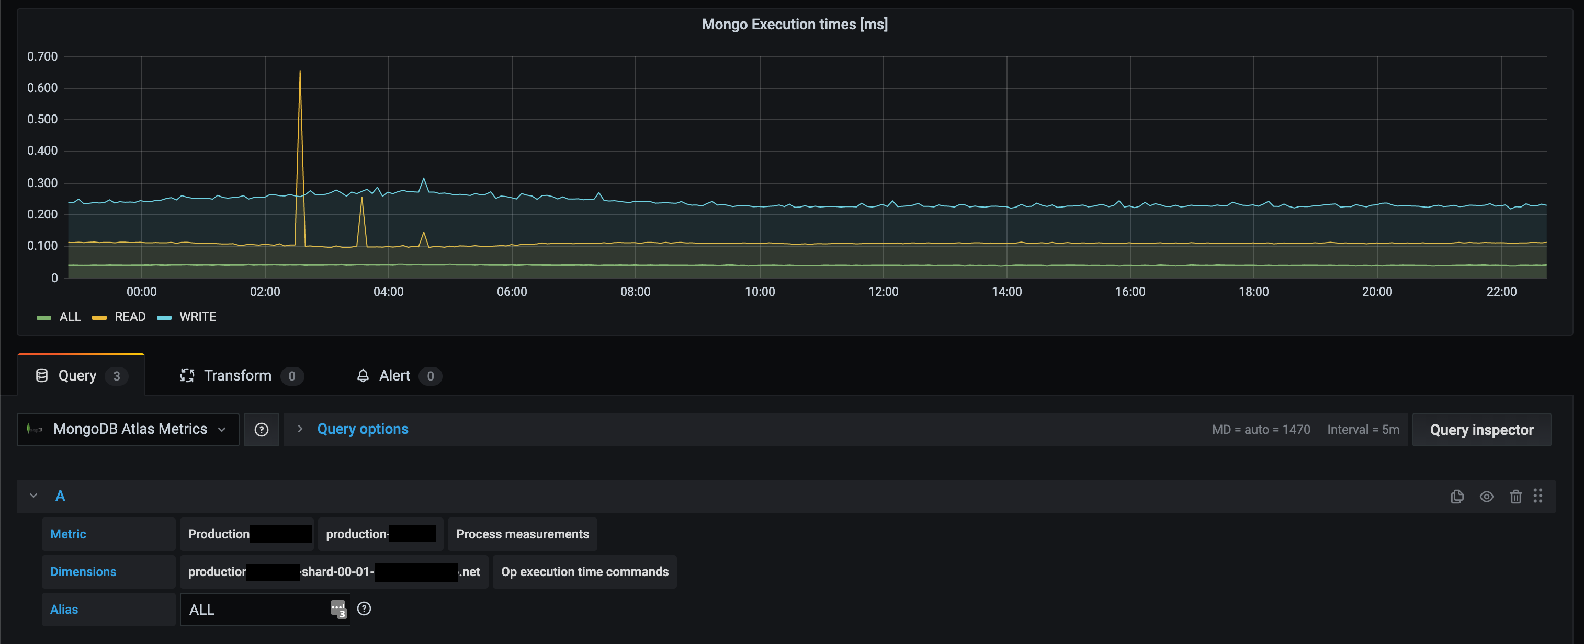1584x644 pixels.
Task: Click the Query tab database icon
Action: 42,375
